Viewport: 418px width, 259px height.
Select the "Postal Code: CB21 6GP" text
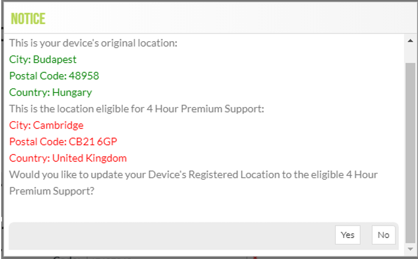tap(61, 142)
